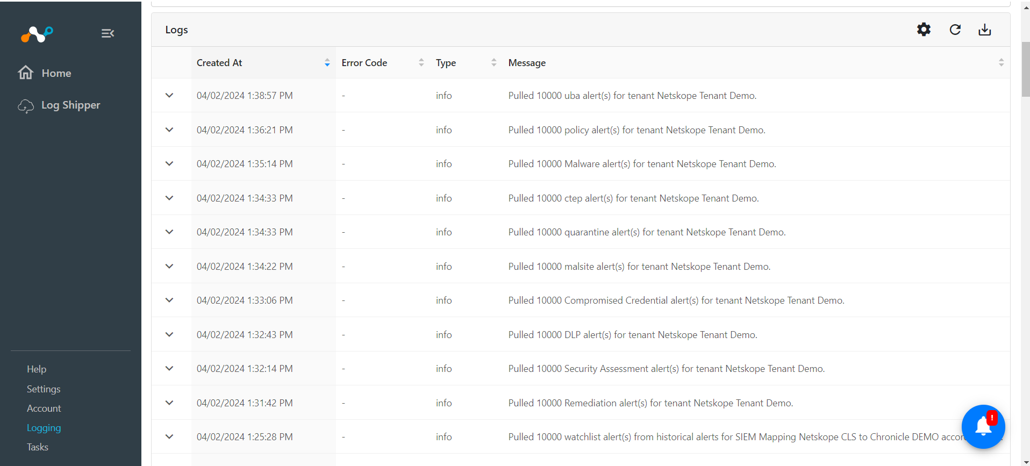Expand the ctep alert(s) log row
Screen dimensions: 1030x466
pos(169,198)
